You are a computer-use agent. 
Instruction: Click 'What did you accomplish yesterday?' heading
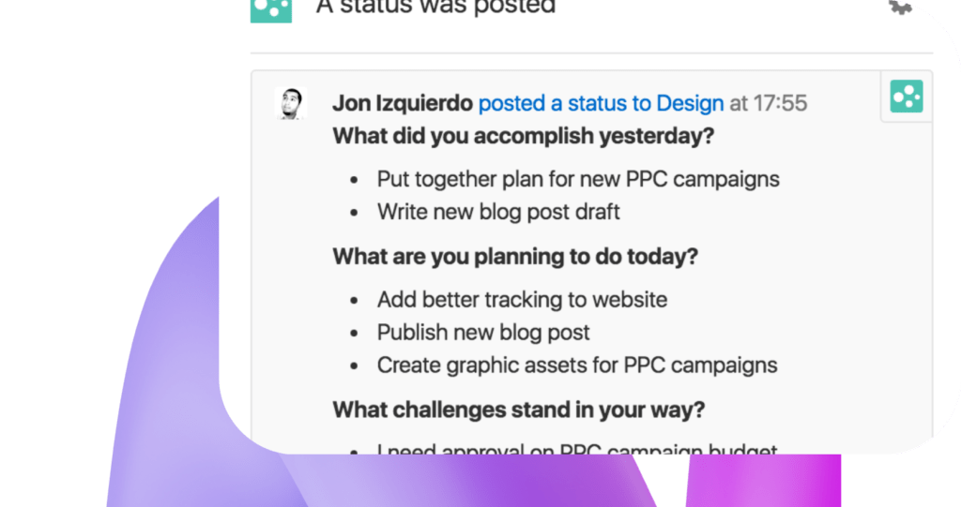point(524,135)
